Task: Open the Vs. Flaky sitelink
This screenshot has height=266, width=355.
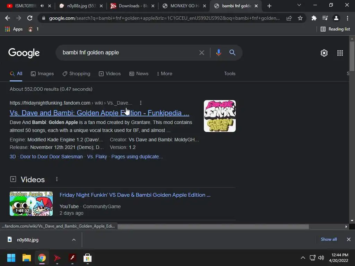Action: pos(97,157)
